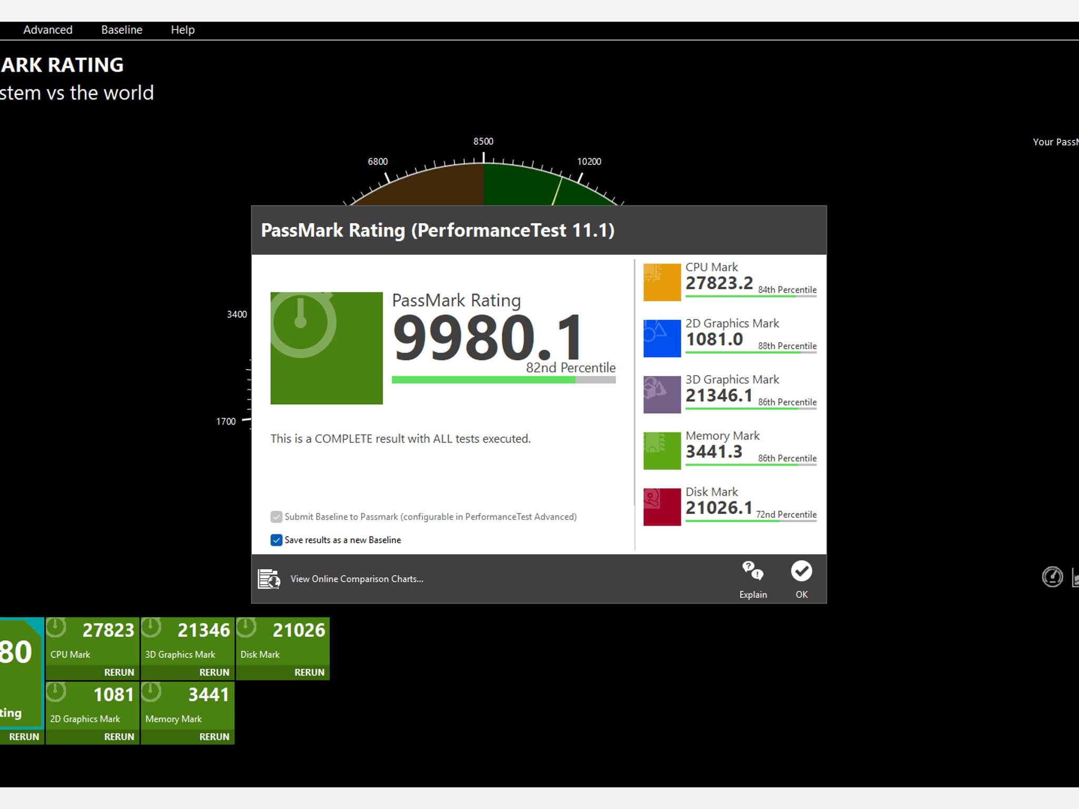The height and width of the screenshot is (809, 1079).
Task: Rerun the Memory Mark test
Action: [214, 737]
